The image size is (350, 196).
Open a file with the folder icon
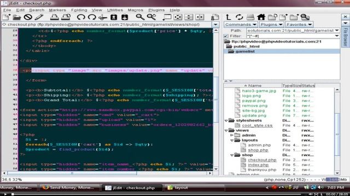point(17,17)
